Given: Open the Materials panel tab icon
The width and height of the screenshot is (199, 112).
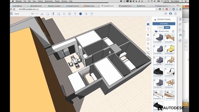Looking at the screenshot, I should tap(180, 24).
